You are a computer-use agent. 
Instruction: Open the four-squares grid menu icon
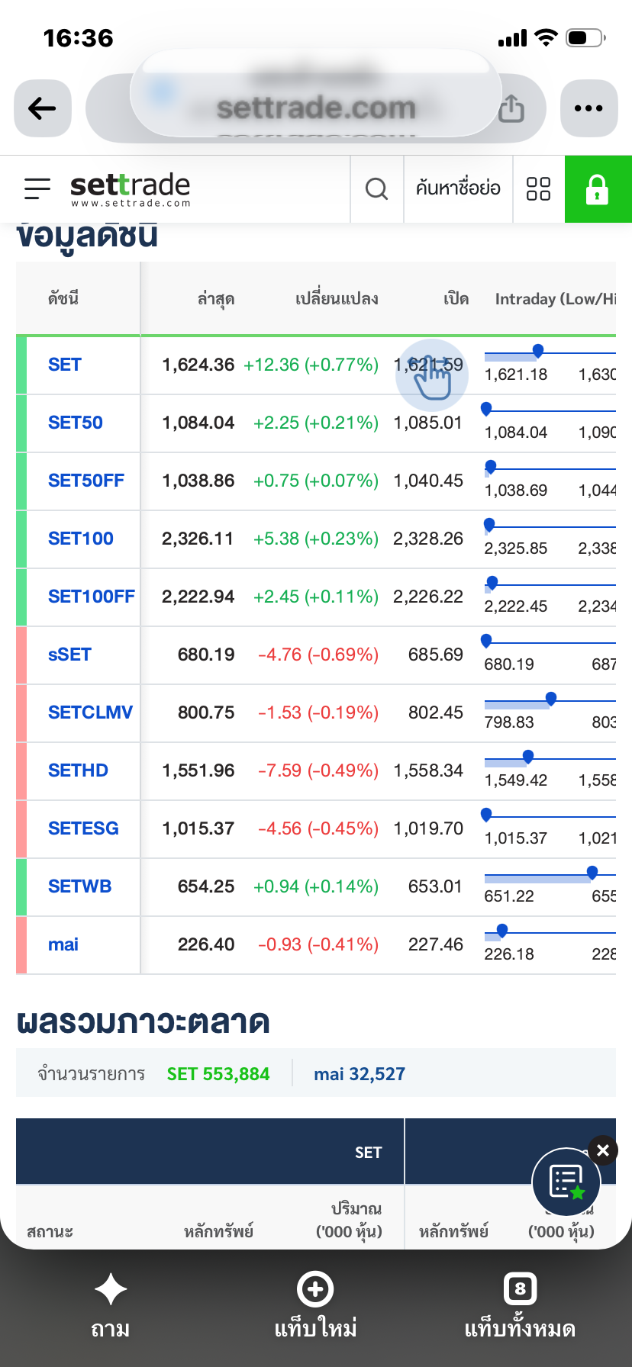coord(539,188)
